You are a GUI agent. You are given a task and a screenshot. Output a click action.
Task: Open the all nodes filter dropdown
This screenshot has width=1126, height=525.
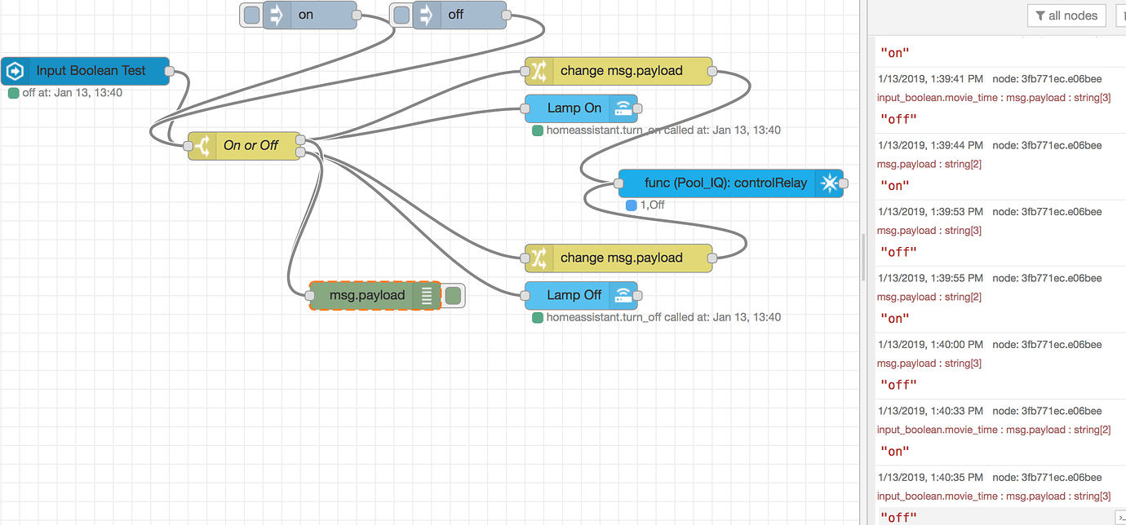click(x=1066, y=15)
